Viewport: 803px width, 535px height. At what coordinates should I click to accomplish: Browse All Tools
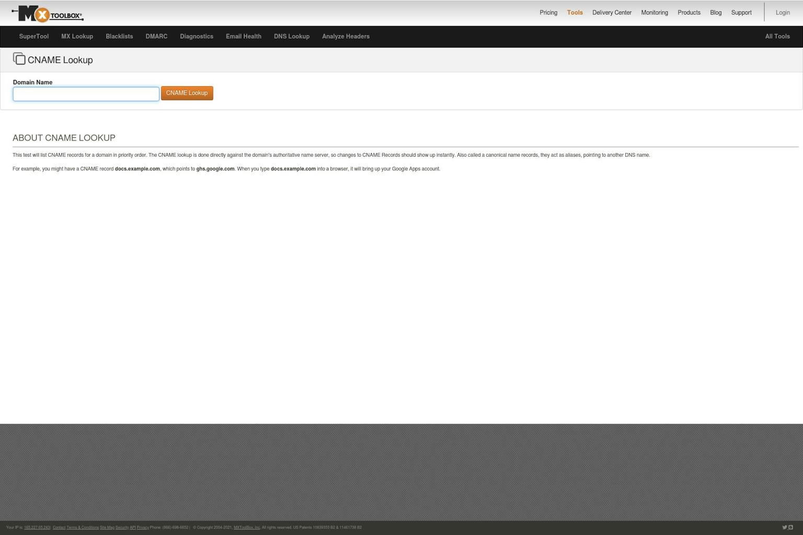click(777, 36)
